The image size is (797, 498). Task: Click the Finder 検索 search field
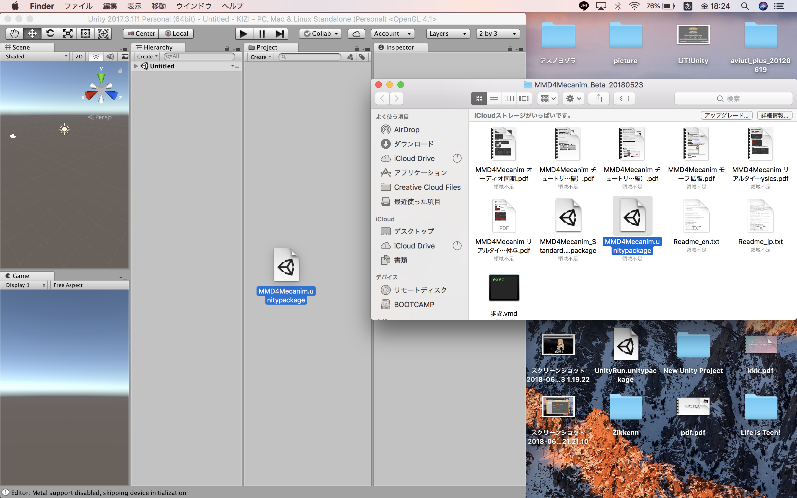(733, 98)
